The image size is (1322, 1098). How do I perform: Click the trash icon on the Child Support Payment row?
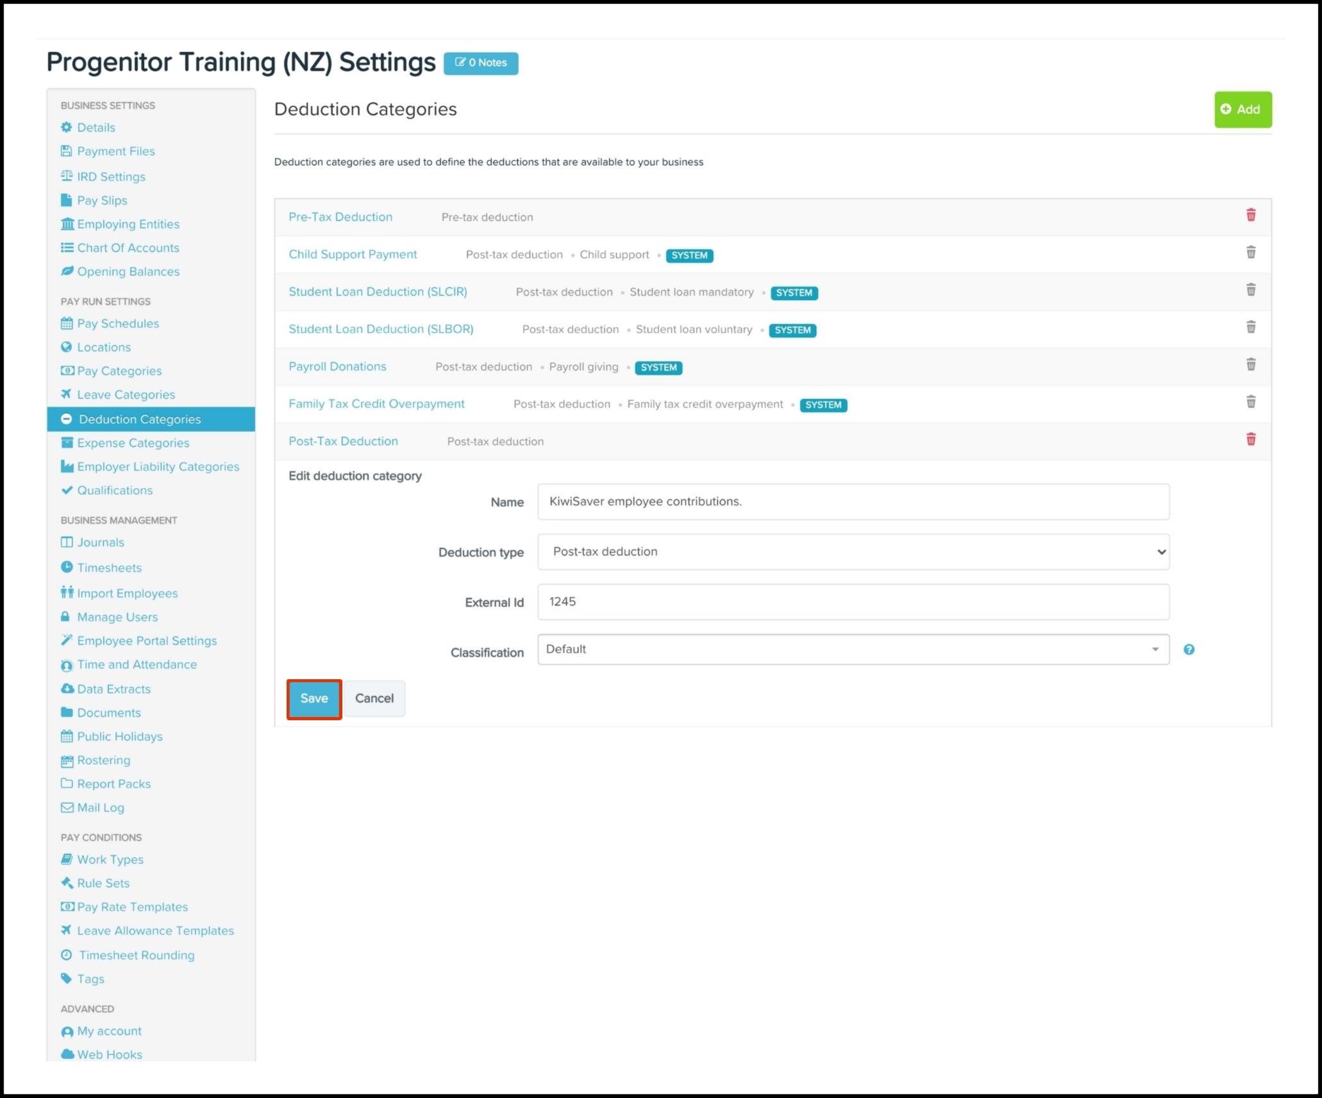pyautogui.click(x=1250, y=252)
